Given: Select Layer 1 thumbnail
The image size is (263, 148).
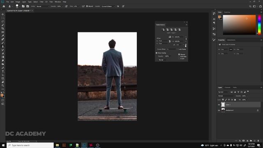Looking at the screenshot, I should tap(223, 105).
